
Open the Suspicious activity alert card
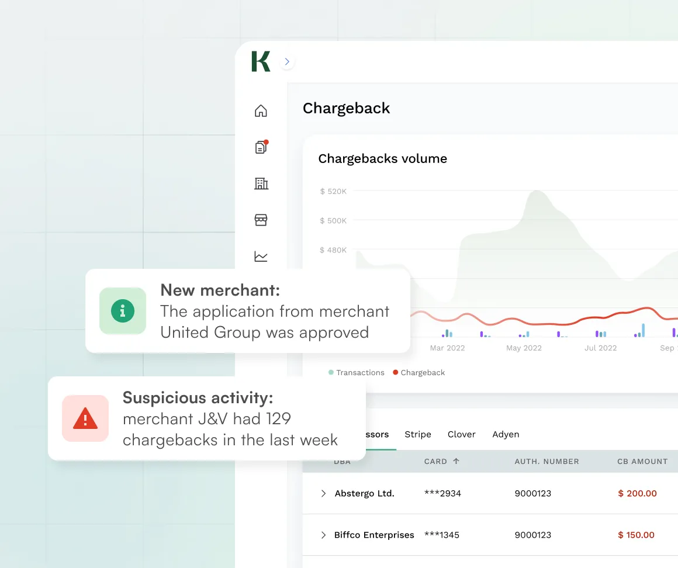point(207,418)
